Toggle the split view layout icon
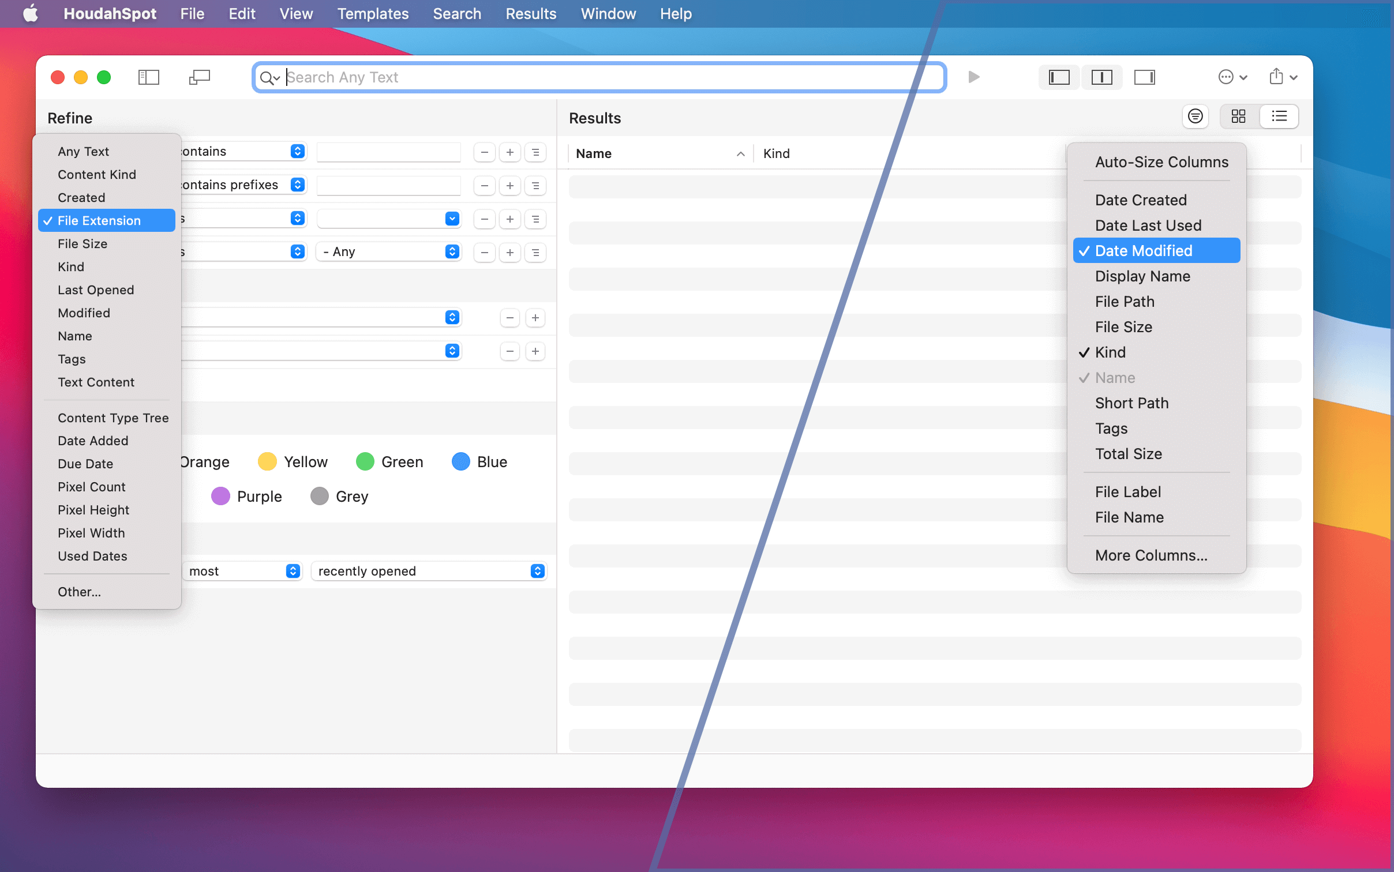 [x=1101, y=77]
